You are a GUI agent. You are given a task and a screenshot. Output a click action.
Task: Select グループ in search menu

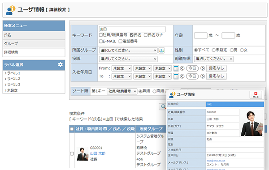click(34, 44)
